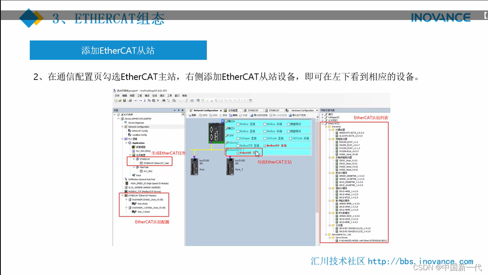Select Network Configuration in device tree
The image size is (488, 275).
pyautogui.click(x=139, y=127)
